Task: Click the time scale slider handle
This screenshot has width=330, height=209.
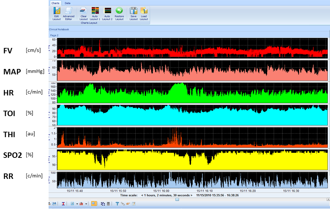Action: point(177,199)
